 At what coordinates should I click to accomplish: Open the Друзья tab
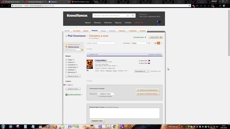click(x=86, y=31)
